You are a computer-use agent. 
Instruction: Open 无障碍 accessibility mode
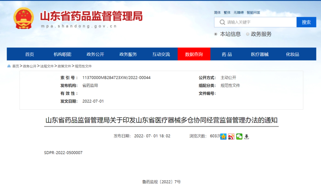click(x=238, y=13)
